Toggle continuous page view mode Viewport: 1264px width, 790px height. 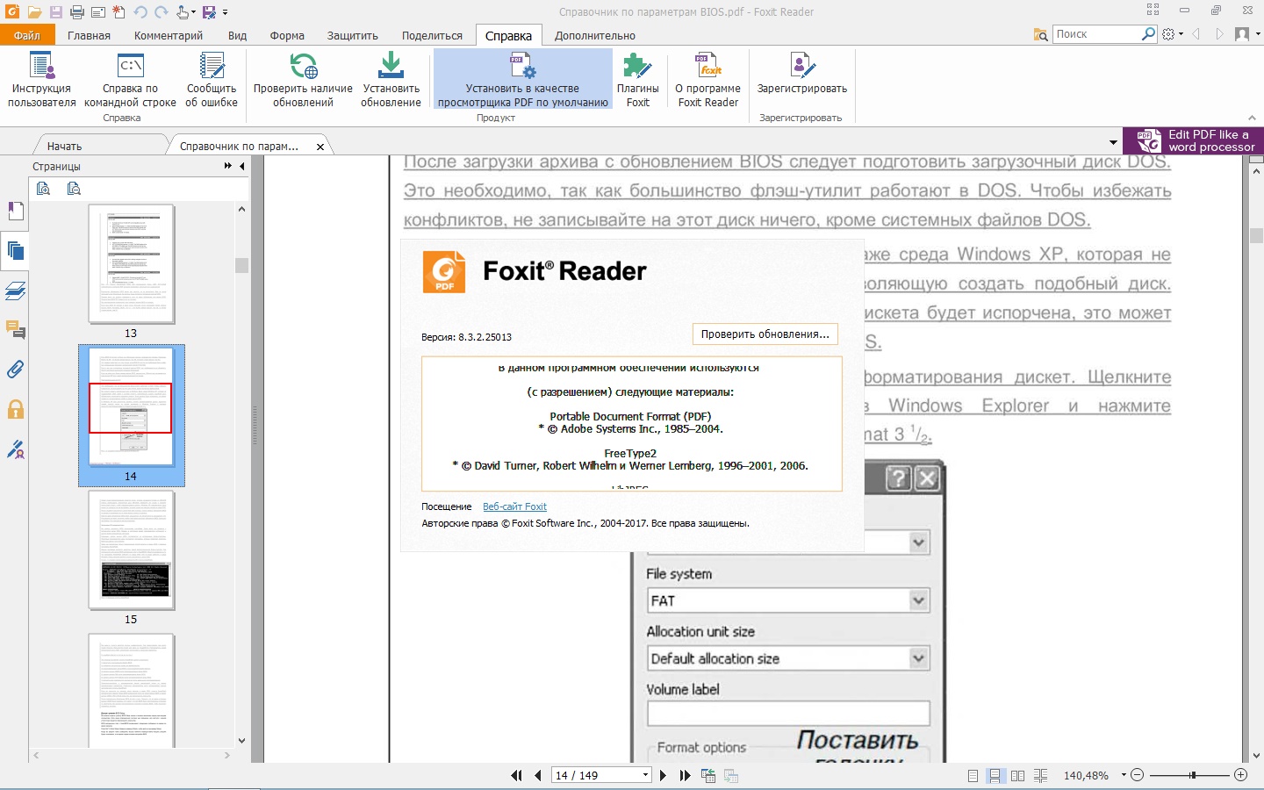click(x=995, y=775)
